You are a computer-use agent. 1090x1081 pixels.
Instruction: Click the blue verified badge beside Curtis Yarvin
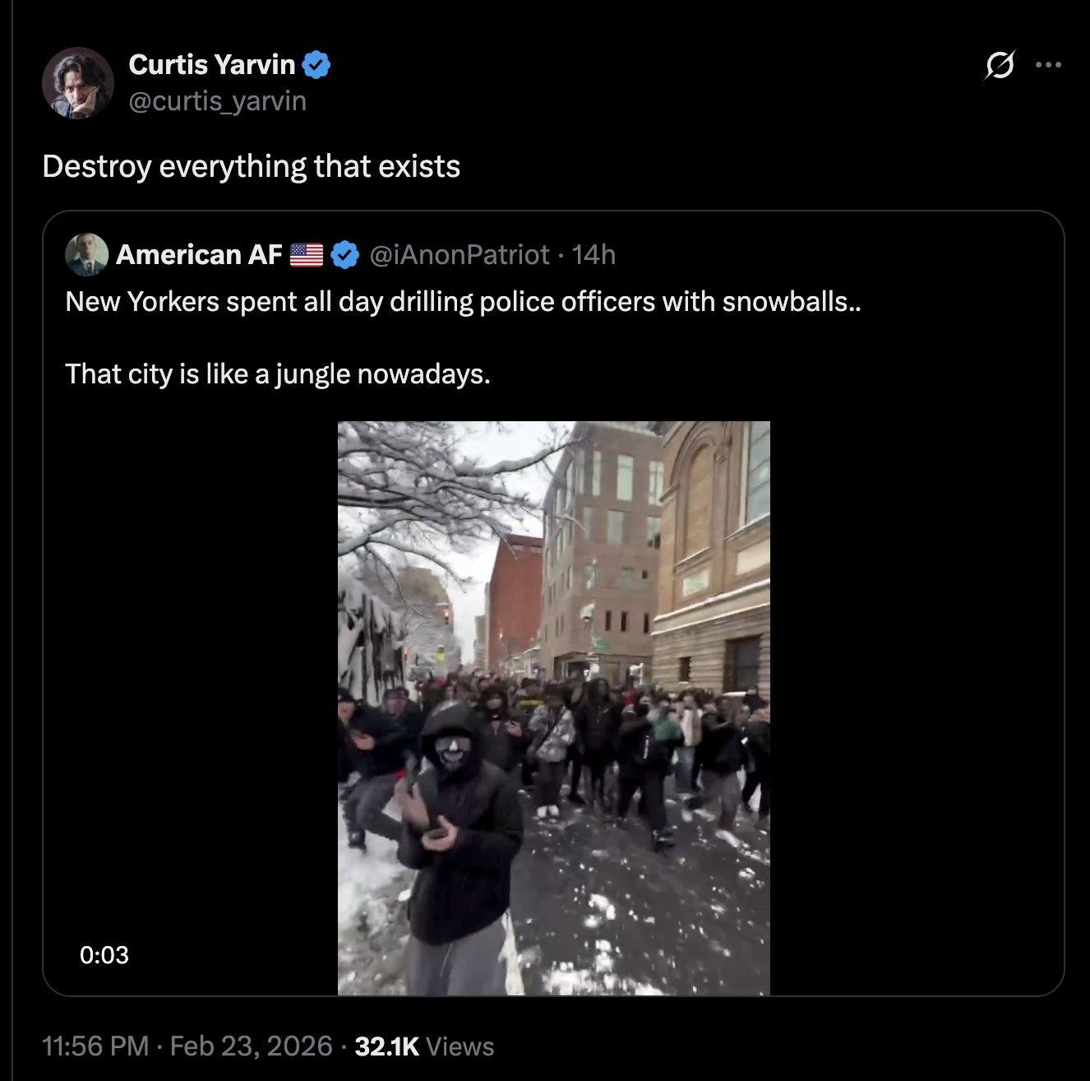click(317, 64)
